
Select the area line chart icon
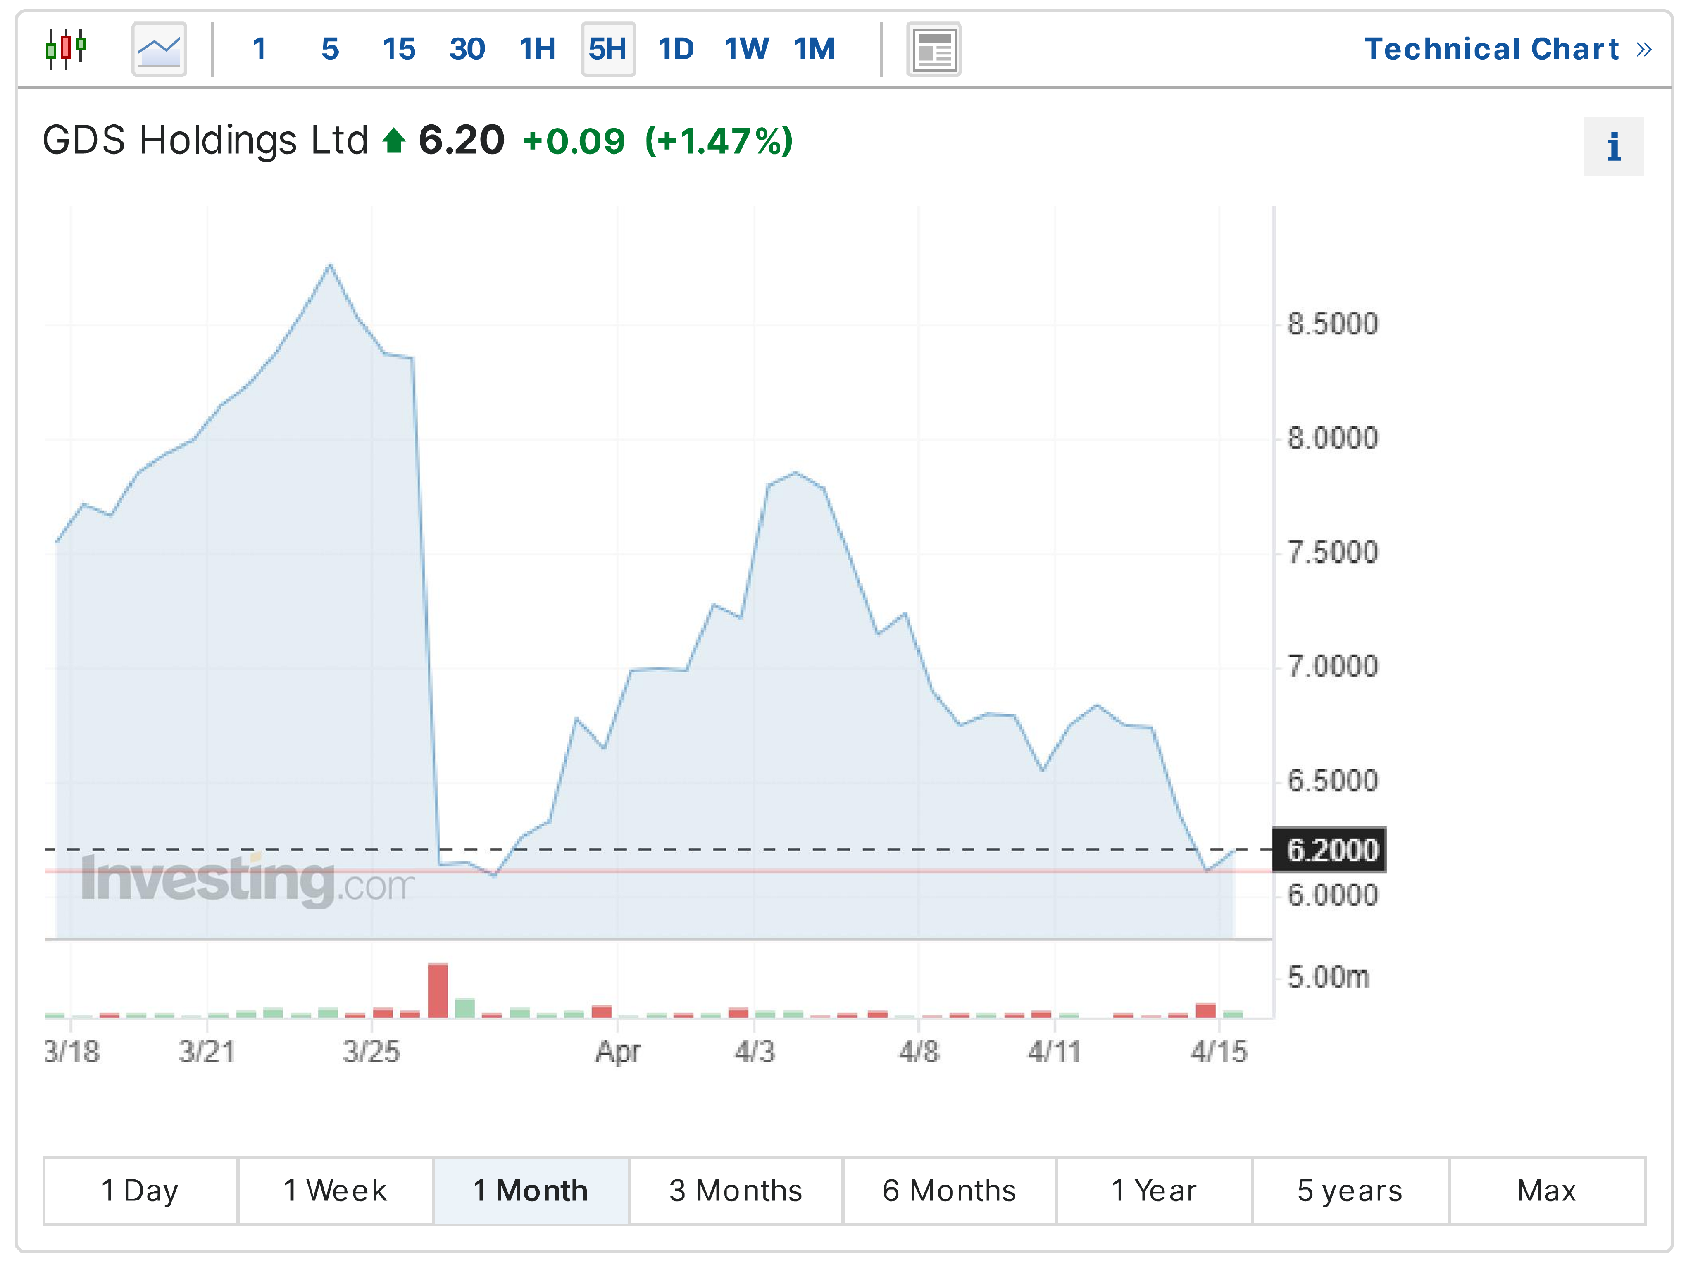pos(159,50)
